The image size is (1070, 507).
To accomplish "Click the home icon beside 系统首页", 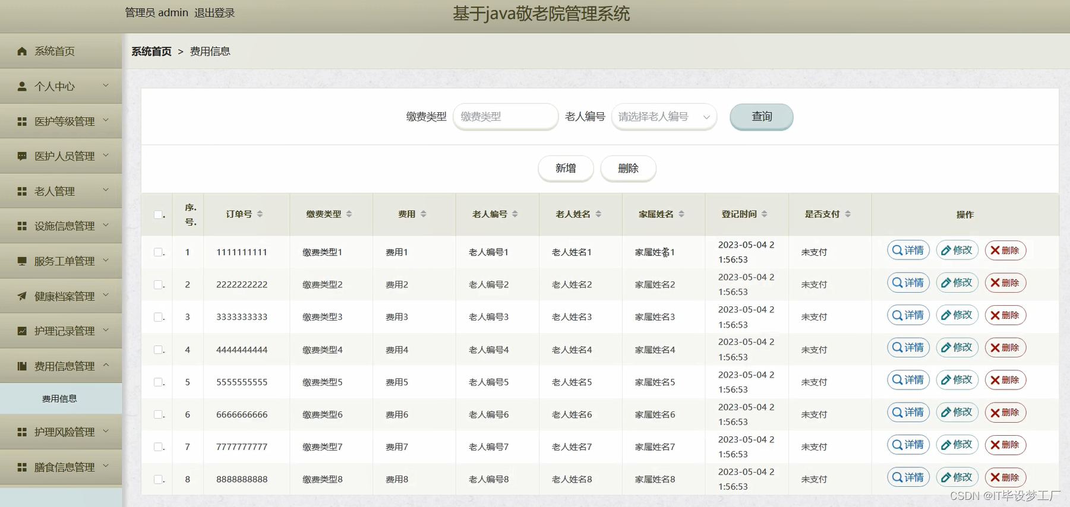I will point(22,51).
